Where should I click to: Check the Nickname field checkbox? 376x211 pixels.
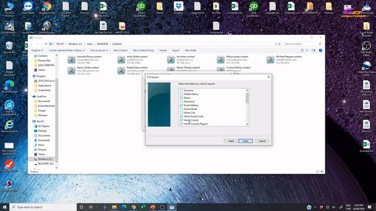tap(182, 101)
